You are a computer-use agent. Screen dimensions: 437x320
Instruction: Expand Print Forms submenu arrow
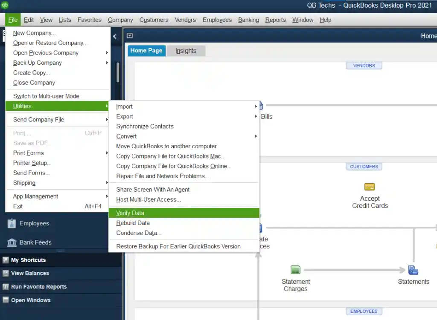[x=107, y=153]
